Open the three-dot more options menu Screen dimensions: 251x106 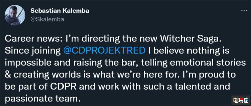(x=243, y=11)
